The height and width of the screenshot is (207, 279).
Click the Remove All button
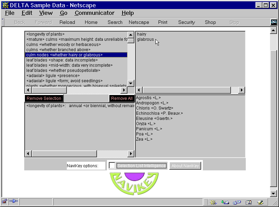[x=122, y=98]
